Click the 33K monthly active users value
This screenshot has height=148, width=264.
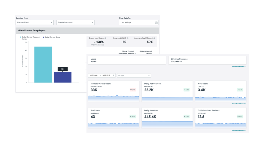pos(94,90)
